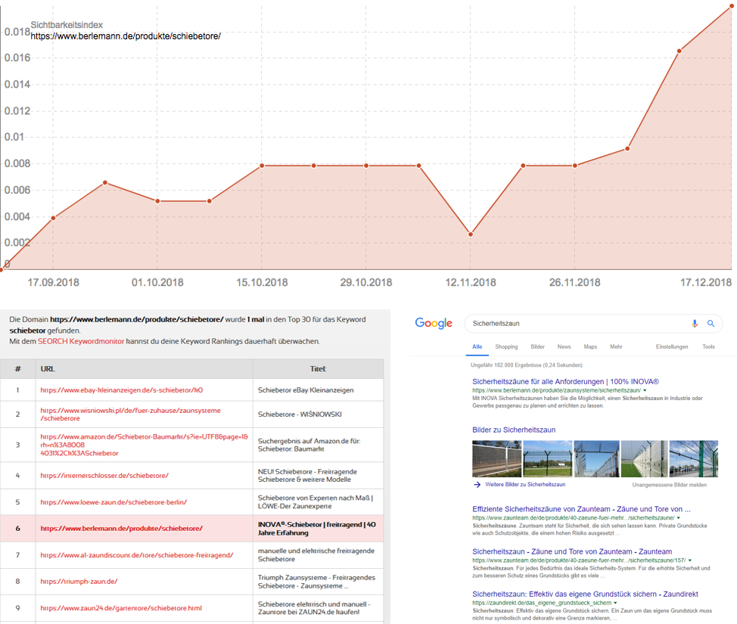Click the blue arrow beside Weitere Bilder

(x=476, y=484)
